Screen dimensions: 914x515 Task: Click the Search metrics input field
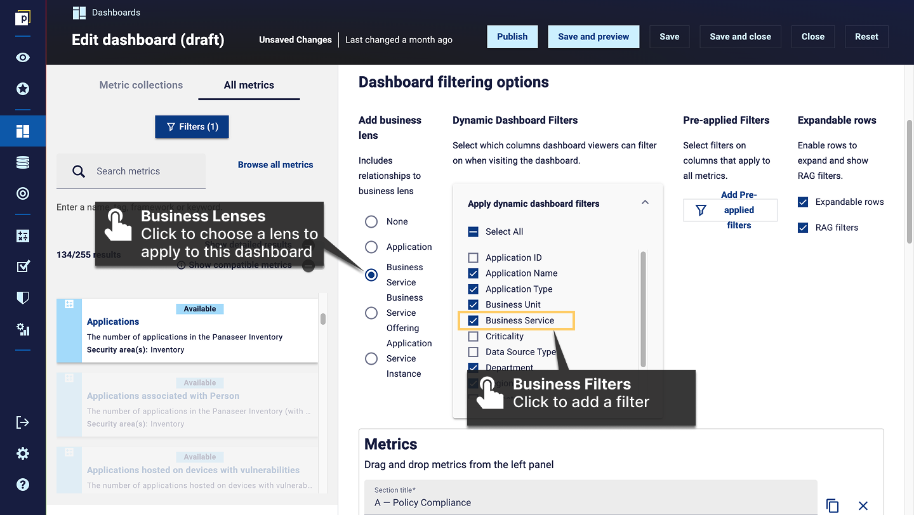(131, 171)
